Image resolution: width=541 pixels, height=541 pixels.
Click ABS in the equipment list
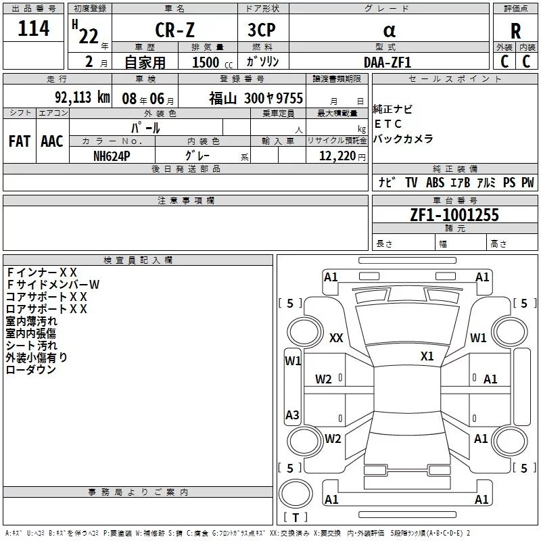tap(435, 183)
